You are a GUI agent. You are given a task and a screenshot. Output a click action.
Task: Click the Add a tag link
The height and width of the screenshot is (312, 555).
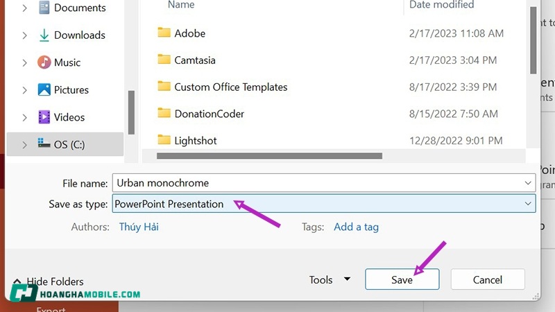pos(356,227)
